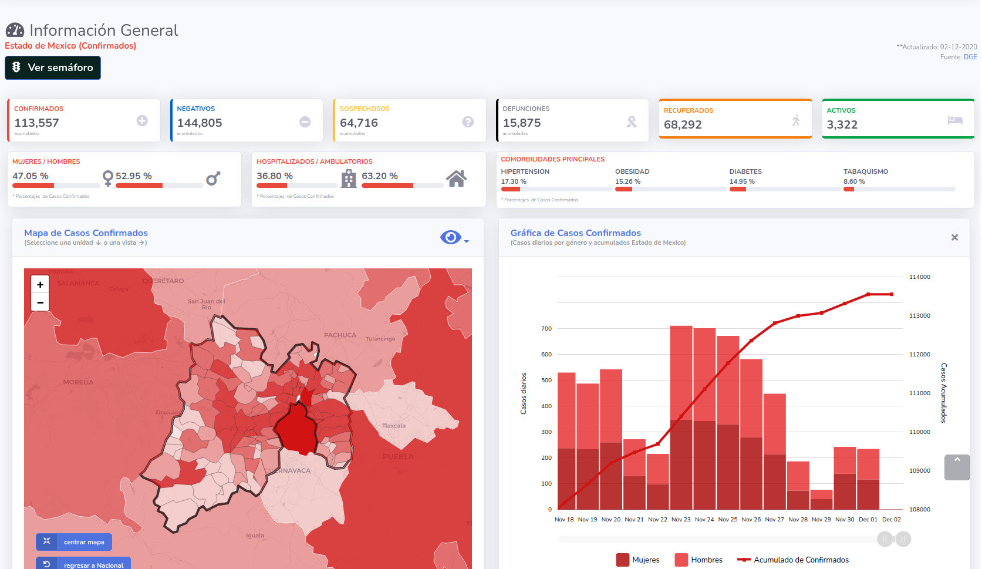
Task: Click the bed icon in Activos card
Action: coord(955,120)
